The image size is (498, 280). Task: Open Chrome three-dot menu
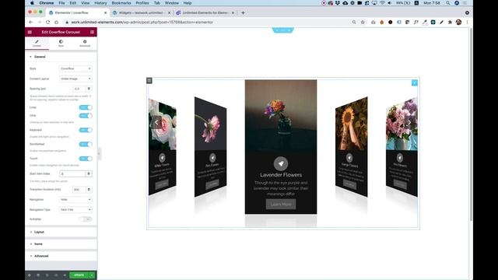click(x=467, y=23)
